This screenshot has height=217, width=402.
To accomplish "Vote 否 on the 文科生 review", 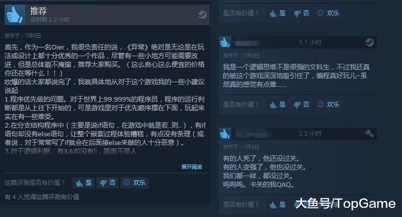I will [301, 104].
